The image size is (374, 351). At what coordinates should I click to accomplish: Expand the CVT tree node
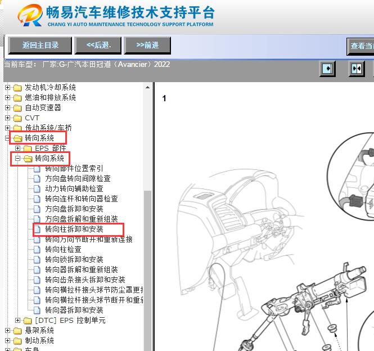click(7, 118)
